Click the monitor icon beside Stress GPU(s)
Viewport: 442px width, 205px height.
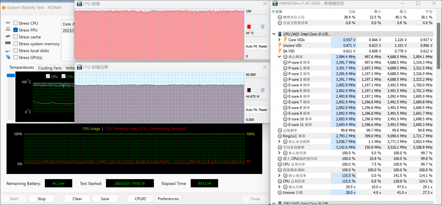(8, 57)
